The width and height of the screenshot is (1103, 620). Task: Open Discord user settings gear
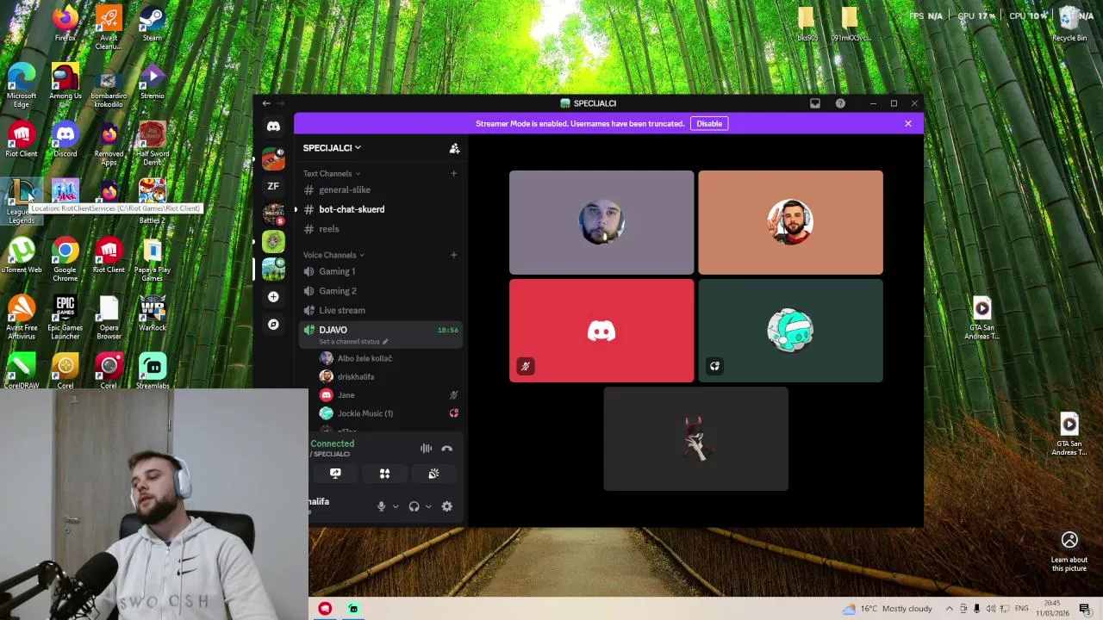[446, 506]
